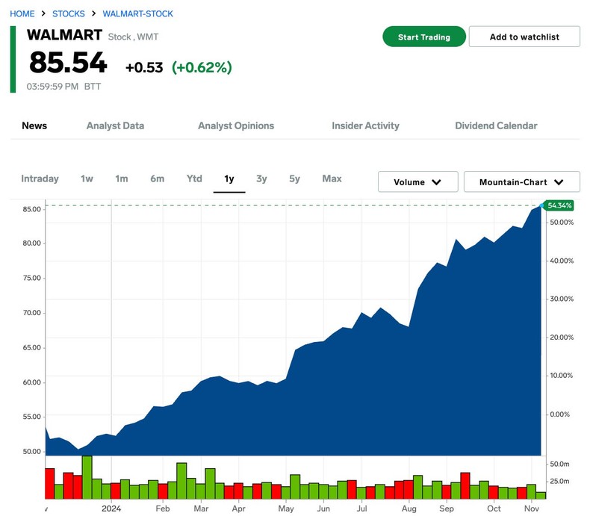The width and height of the screenshot is (590, 516).
Task: Open the Analyst Opinions tab
Action: click(x=236, y=125)
